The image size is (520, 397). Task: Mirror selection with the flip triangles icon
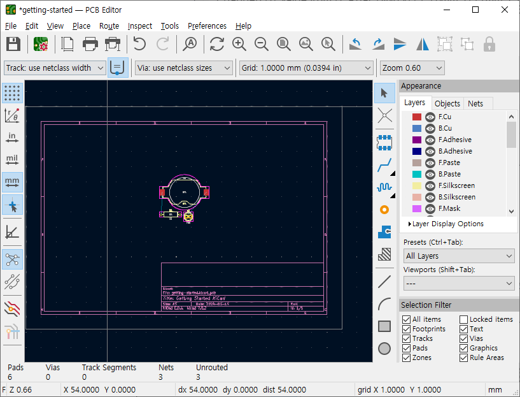(x=423, y=44)
